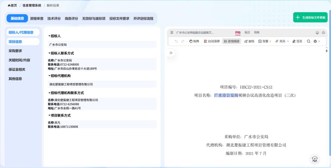331x168 pixels.
Task: Click 解析结果 in the breadcrumb
Action: tap(53, 5)
